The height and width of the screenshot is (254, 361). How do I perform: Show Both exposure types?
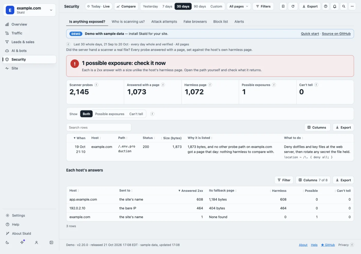[x=86, y=114]
